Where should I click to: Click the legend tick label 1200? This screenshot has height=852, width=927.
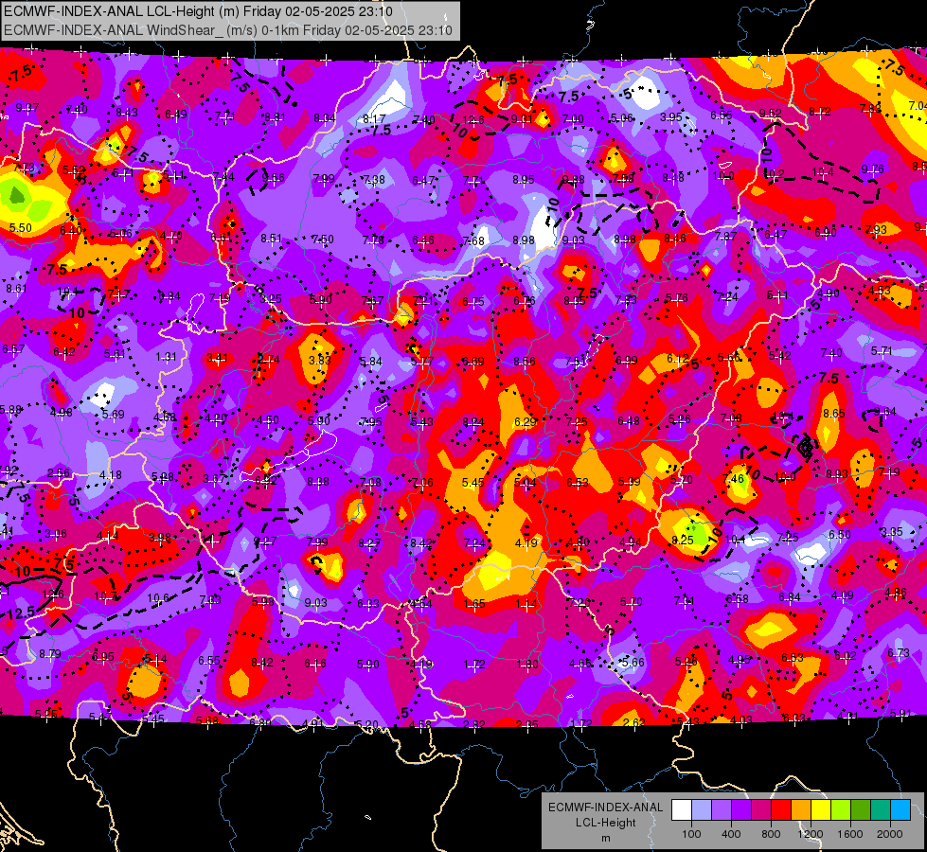click(x=810, y=834)
